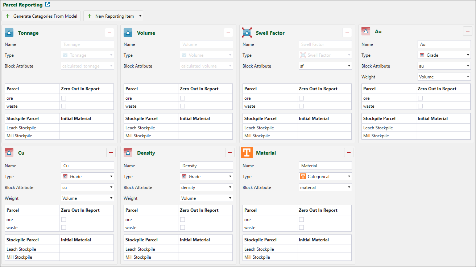Click the 'Parcel Reporting' heading text

[22, 5]
